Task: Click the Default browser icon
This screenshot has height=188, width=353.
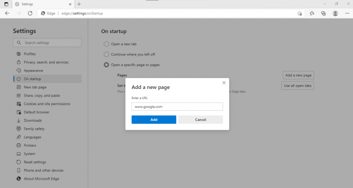Action: click(x=19, y=112)
